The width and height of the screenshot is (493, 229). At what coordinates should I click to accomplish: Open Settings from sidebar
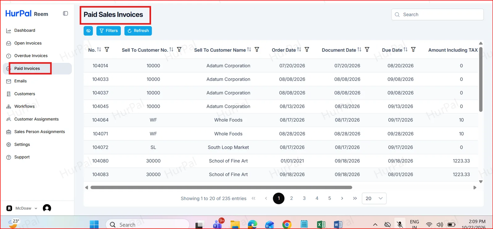pyautogui.click(x=22, y=144)
